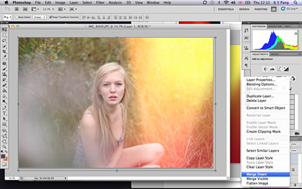Open the 14.7% zoom level dropdown

click(48, 9)
